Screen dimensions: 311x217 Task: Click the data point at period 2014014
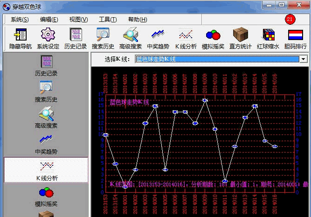pyautogui.click(x=255, y=106)
